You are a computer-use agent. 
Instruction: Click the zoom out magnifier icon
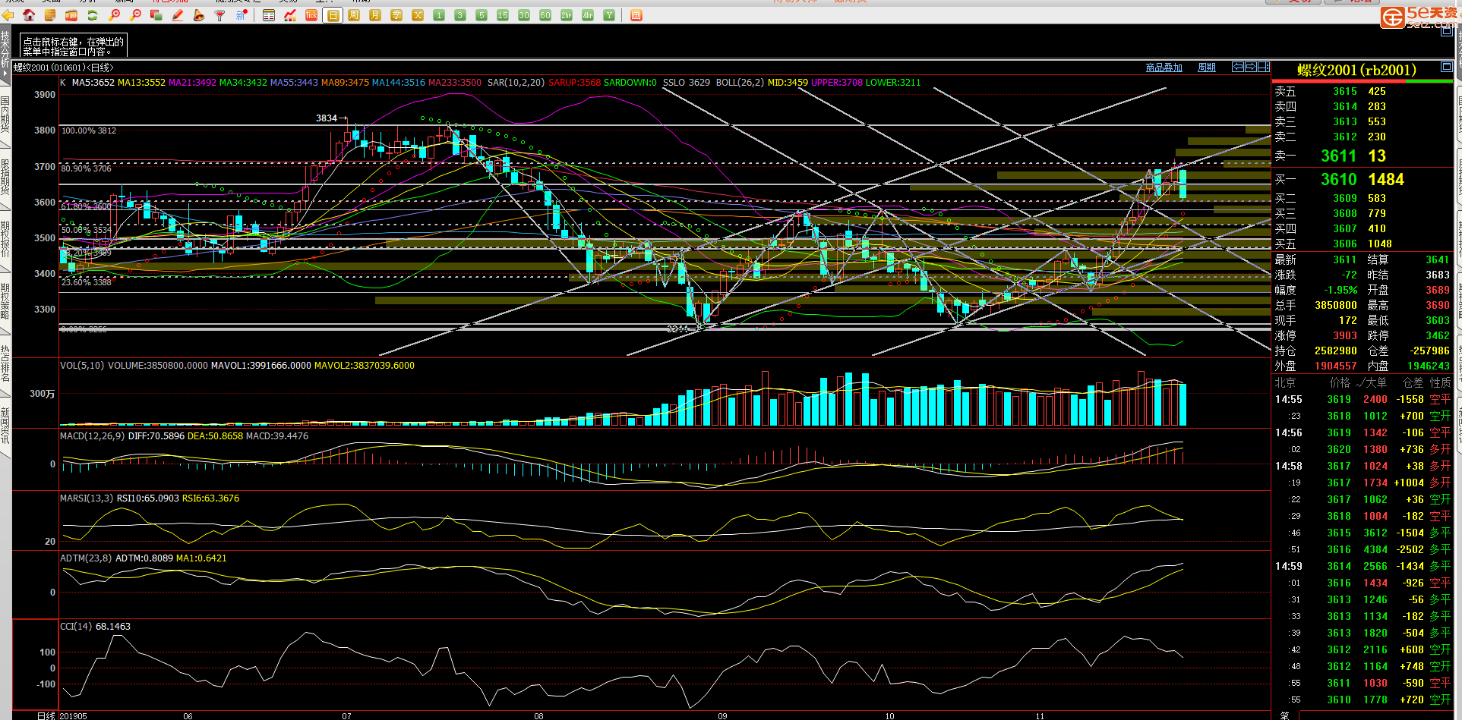click(x=135, y=15)
